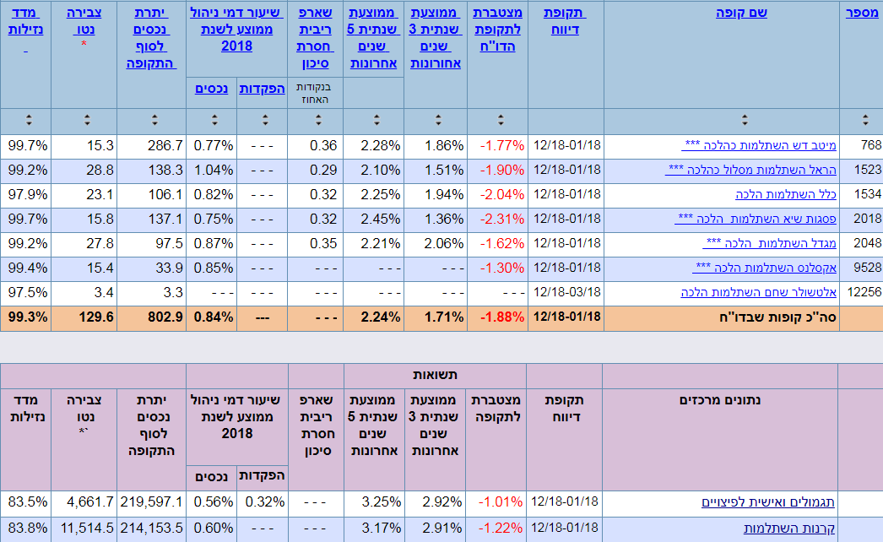Select fund number 12256 cell

click(x=861, y=292)
